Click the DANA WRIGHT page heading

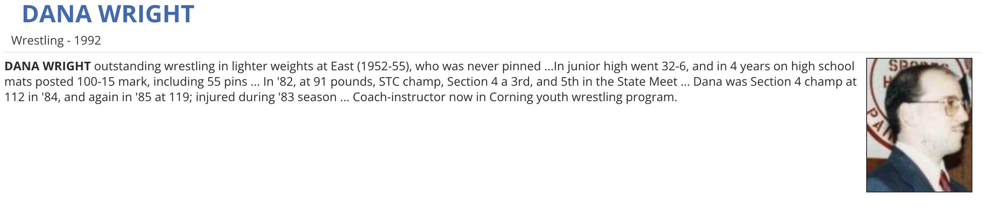(x=108, y=14)
